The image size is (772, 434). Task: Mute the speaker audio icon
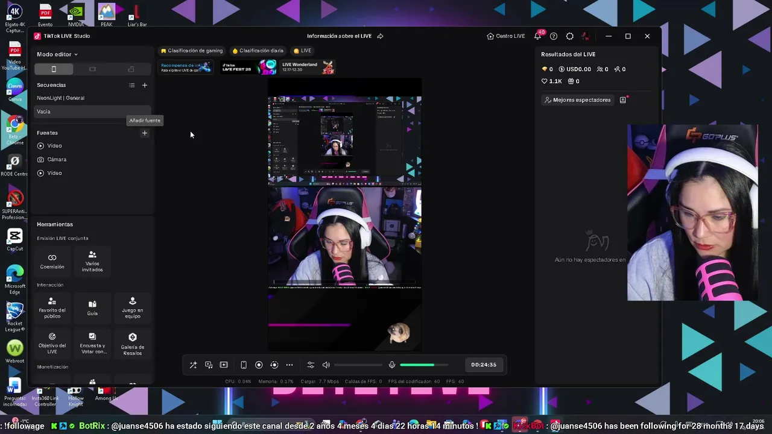point(326,365)
